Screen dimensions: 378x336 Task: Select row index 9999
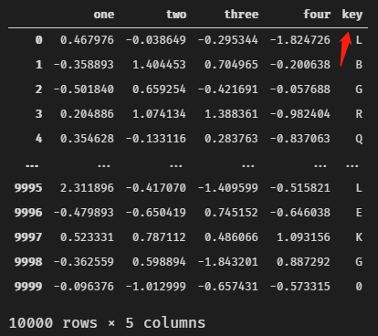pyautogui.click(x=28, y=287)
